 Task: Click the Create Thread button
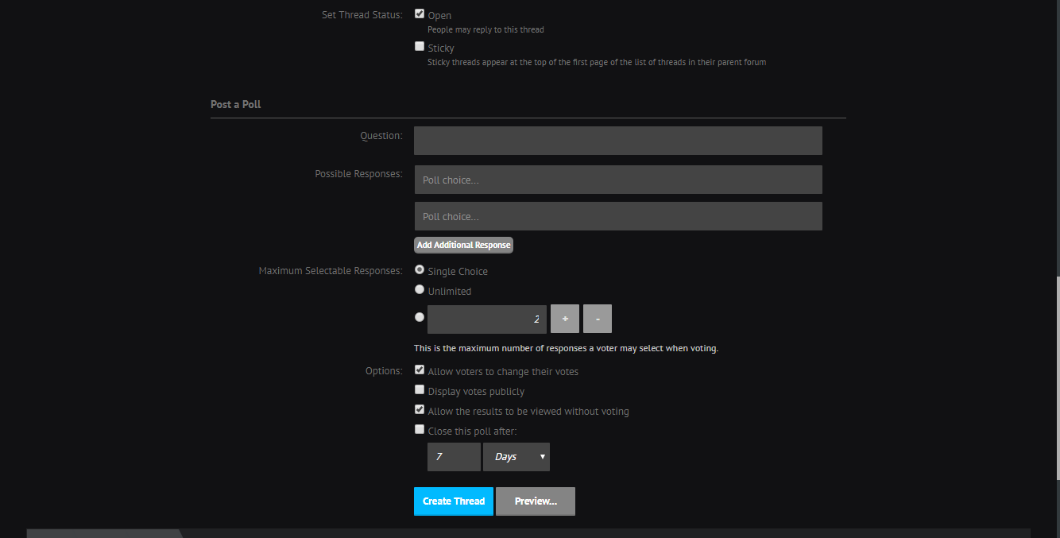[454, 501]
